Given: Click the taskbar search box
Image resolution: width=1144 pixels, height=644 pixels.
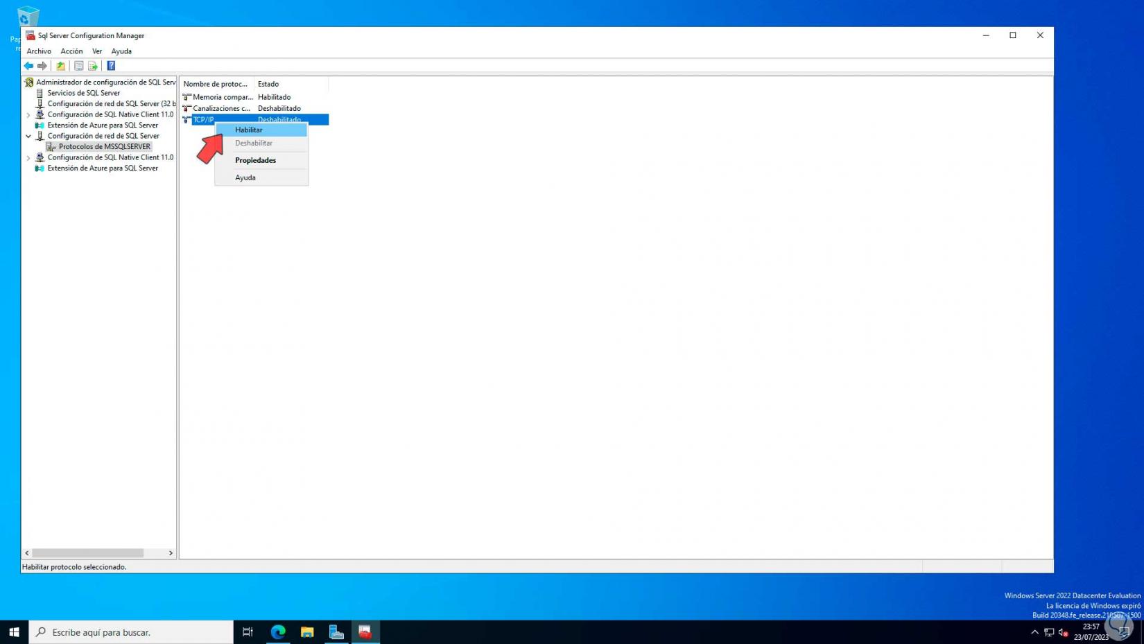Looking at the screenshot, I should click(x=131, y=632).
